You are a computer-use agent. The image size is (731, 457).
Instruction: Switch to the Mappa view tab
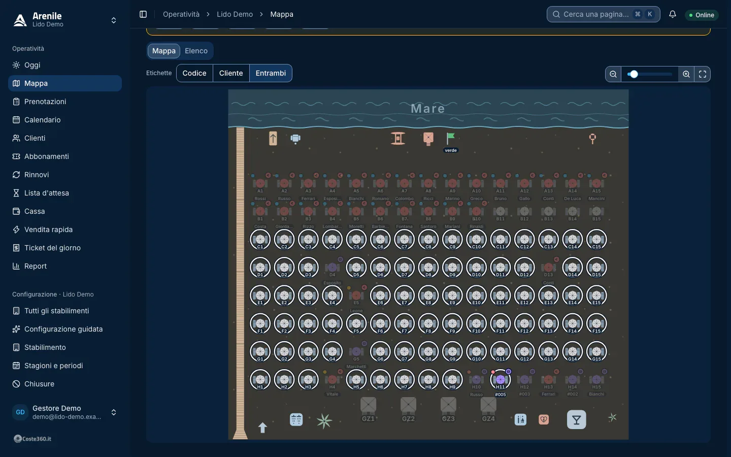click(164, 51)
